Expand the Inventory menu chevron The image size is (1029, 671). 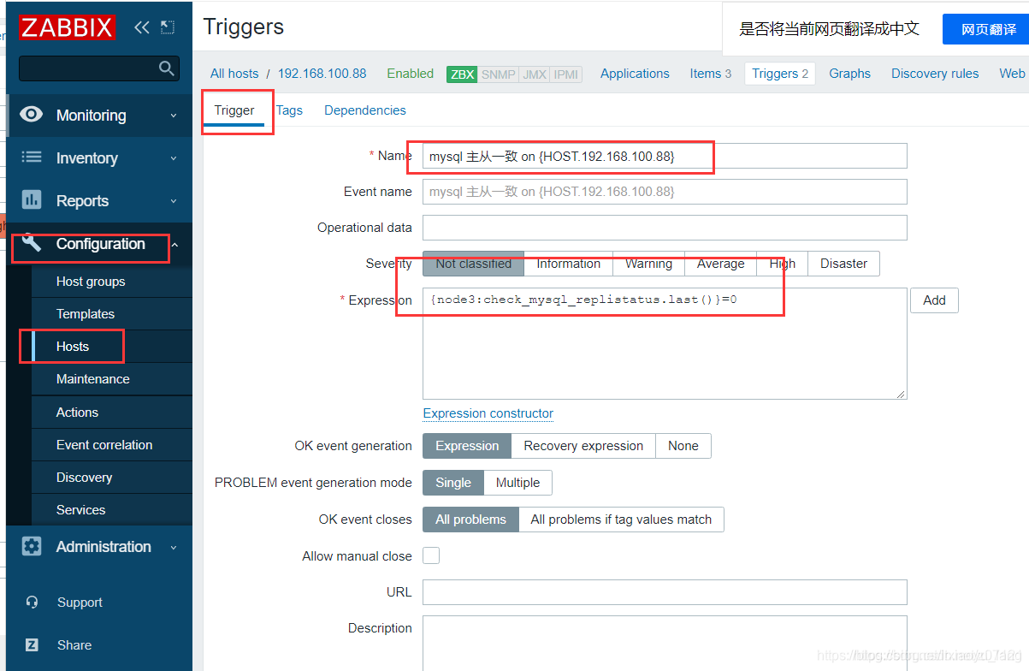click(174, 158)
